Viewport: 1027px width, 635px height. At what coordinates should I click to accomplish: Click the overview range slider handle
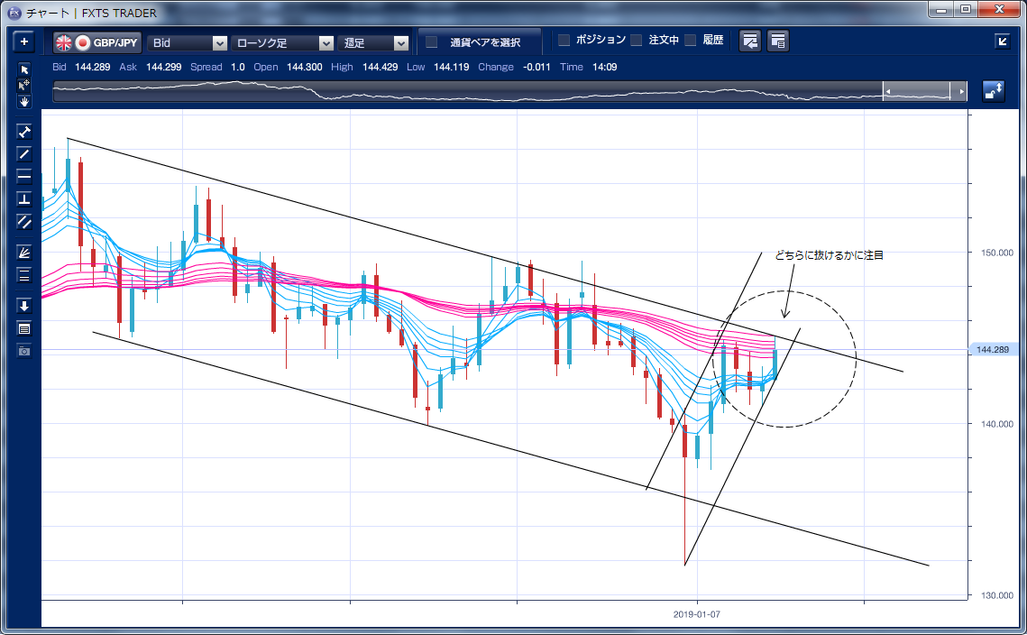[x=916, y=92]
